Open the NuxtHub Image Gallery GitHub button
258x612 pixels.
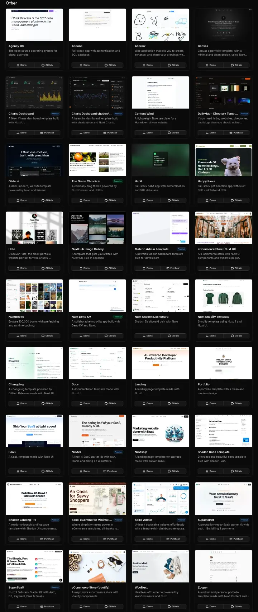click(x=110, y=268)
